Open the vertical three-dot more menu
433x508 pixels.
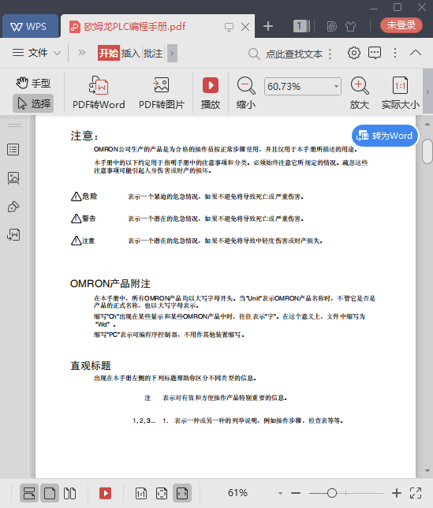[395, 53]
